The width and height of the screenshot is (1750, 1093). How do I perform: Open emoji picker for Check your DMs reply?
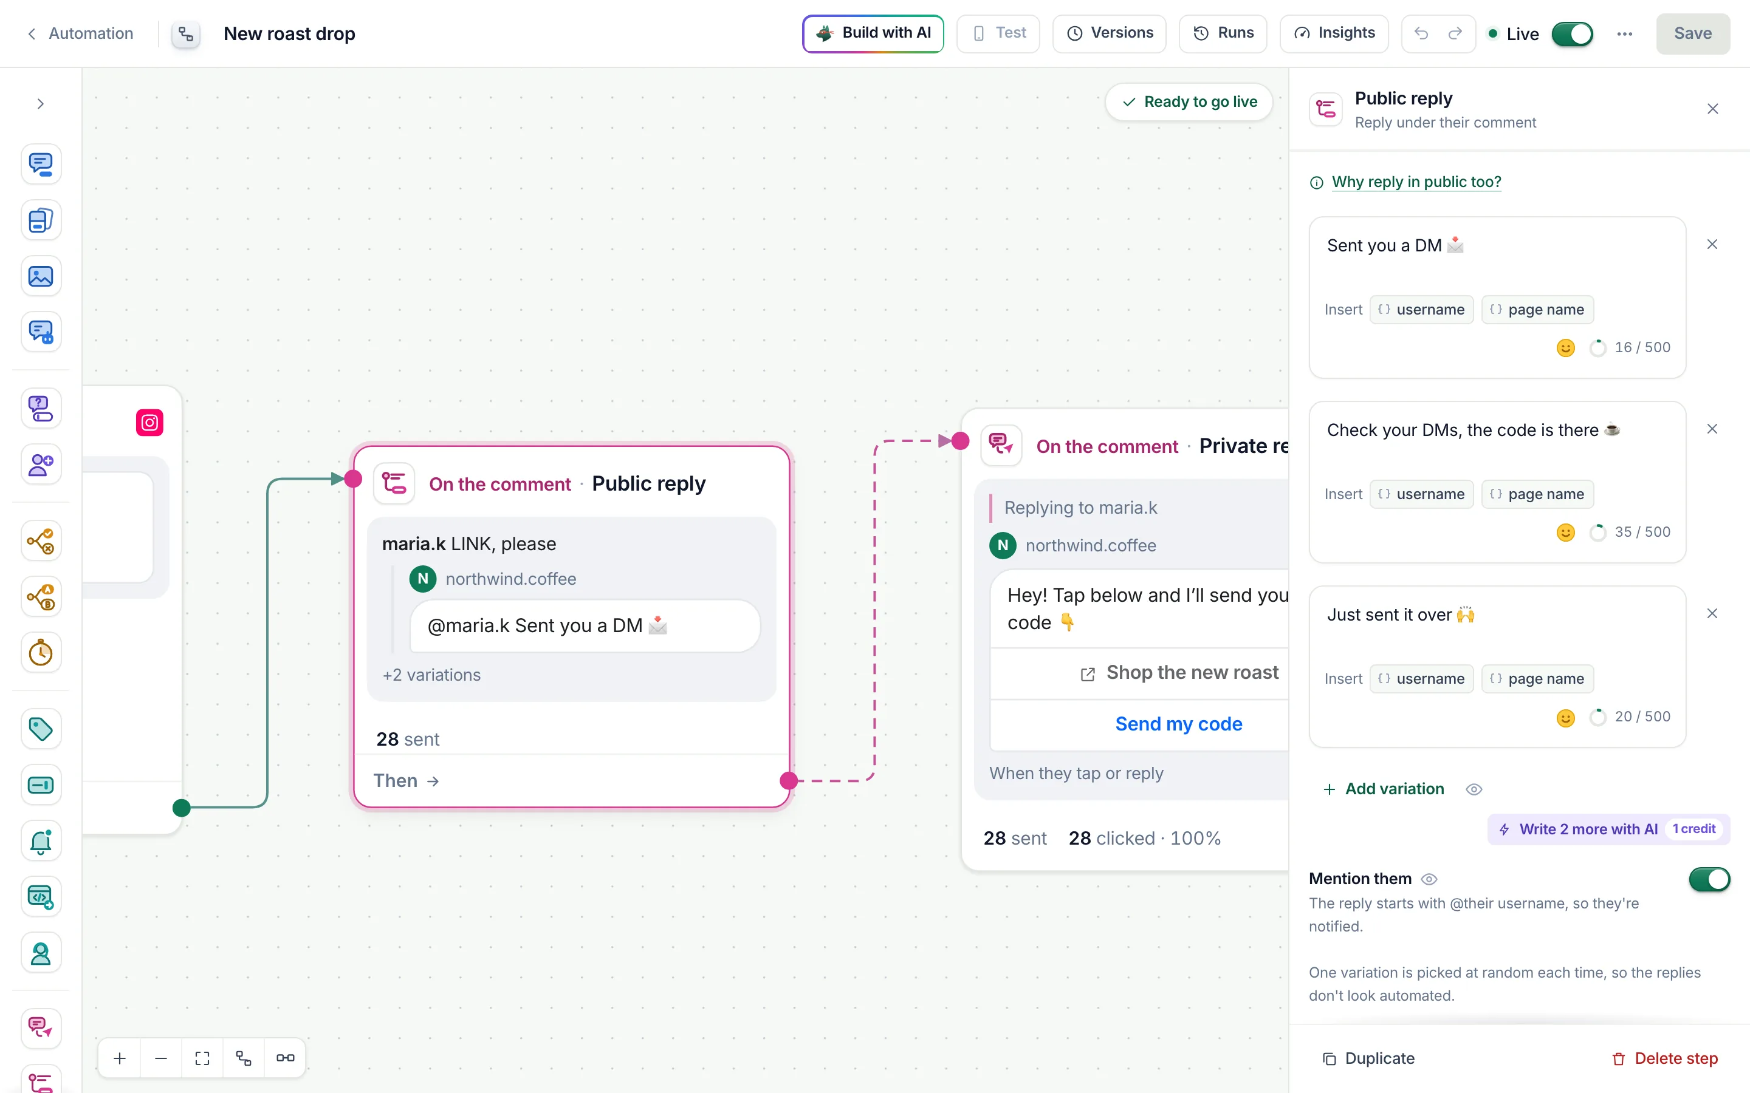click(x=1565, y=533)
